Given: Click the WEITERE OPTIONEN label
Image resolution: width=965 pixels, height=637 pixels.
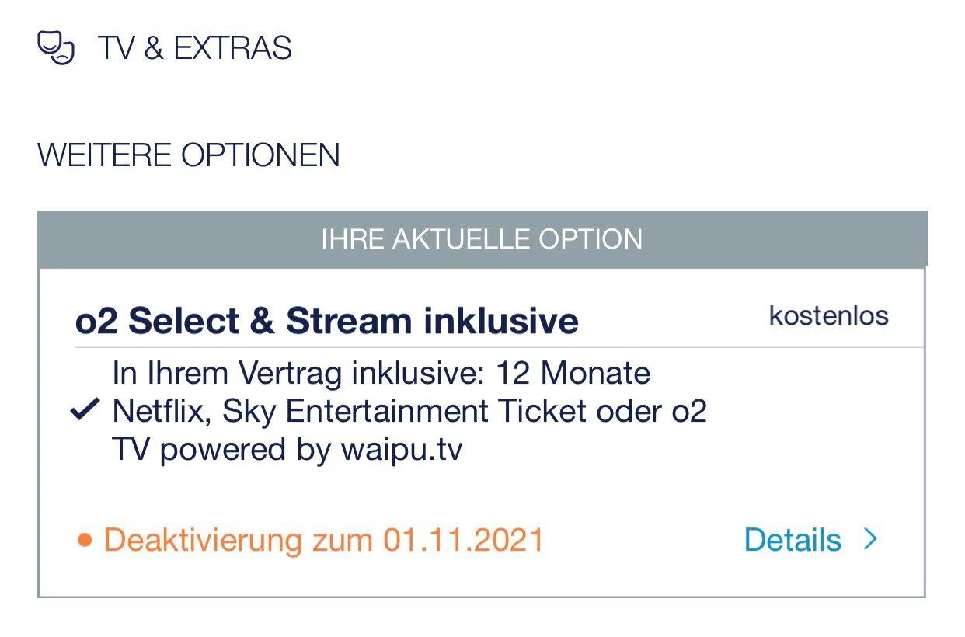Looking at the screenshot, I should click(189, 155).
